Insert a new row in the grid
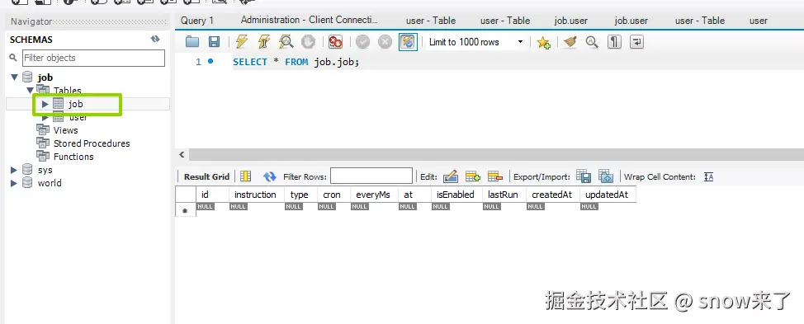 click(x=472, y=176)
